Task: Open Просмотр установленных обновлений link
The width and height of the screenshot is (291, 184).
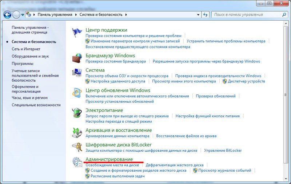Action: (120, 102)
